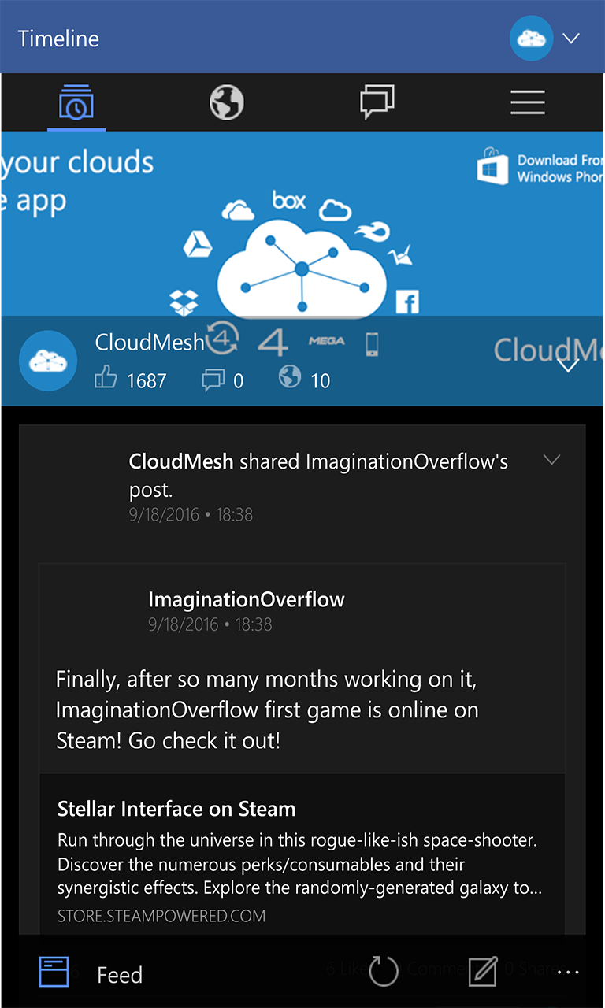
Task: Expand the account switcher chevron in header
Action: tap(571, 39)
